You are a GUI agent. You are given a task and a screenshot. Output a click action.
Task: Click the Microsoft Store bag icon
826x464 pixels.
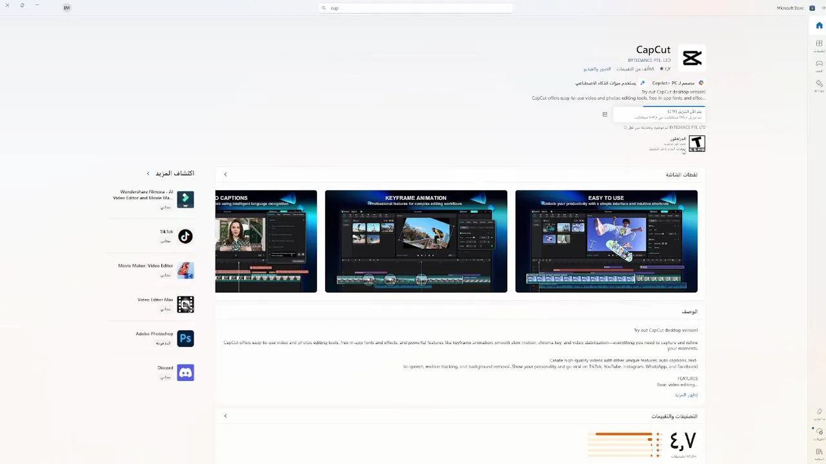point(812,8)
